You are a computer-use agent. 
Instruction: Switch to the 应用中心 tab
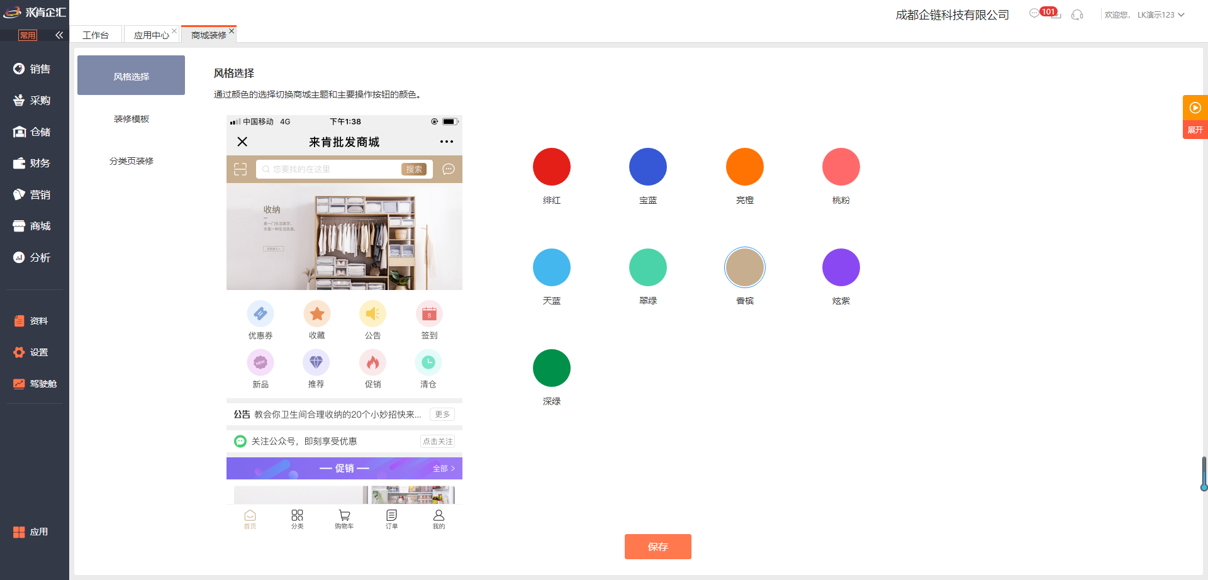point(151,35)
